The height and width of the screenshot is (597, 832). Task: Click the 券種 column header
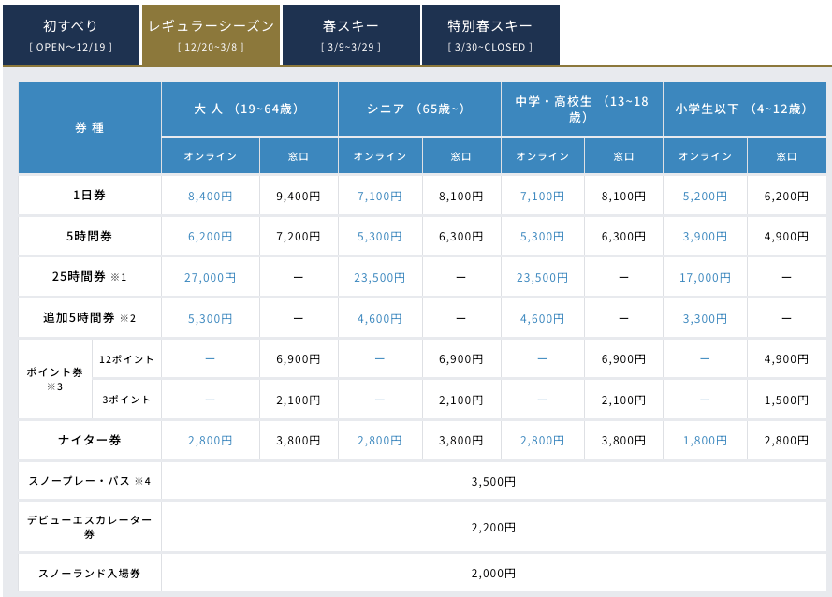pos(89,127)
